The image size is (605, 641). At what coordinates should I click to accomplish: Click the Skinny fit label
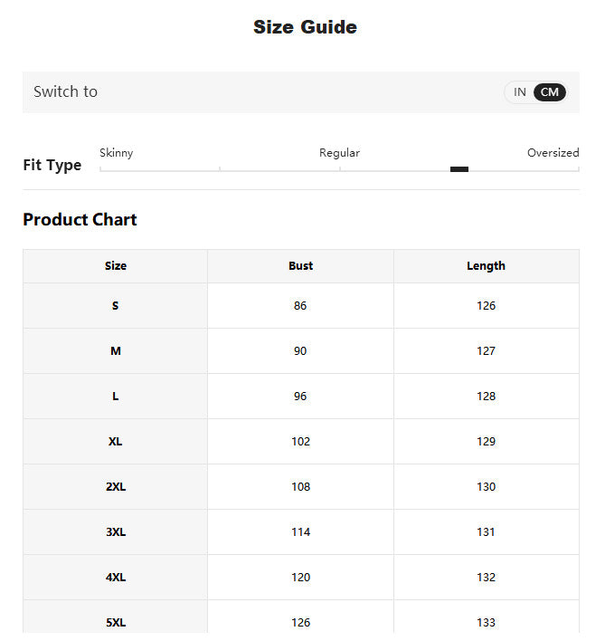(117, 153)
